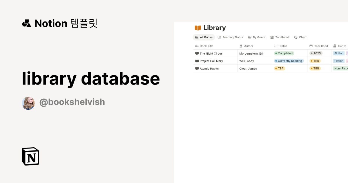Viewport: 348px width, 183px height.
Task: Select the Currently Reading status tag
Action: coord(289,61)
